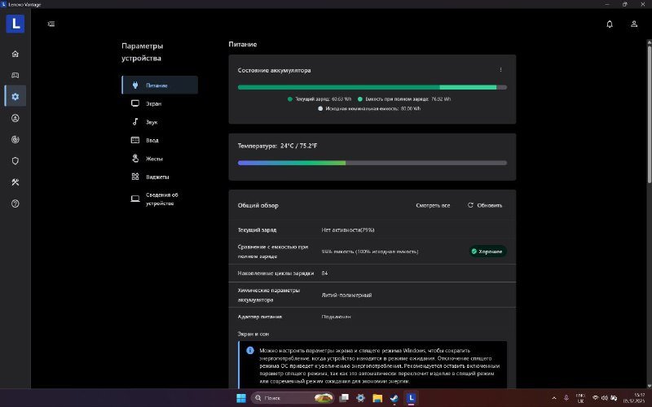The width and height of the screenshot is (652, 407).
Task: Click the Подключен adapter status
Action: pyautogui.click(x=336, y=317)
